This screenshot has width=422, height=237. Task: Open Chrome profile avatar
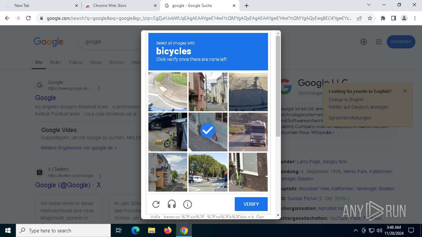click(x=404, y=18)
